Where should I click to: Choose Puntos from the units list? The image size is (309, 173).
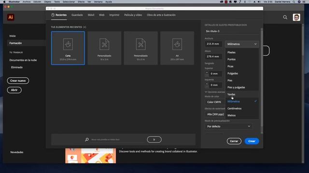tap(242, 59)
